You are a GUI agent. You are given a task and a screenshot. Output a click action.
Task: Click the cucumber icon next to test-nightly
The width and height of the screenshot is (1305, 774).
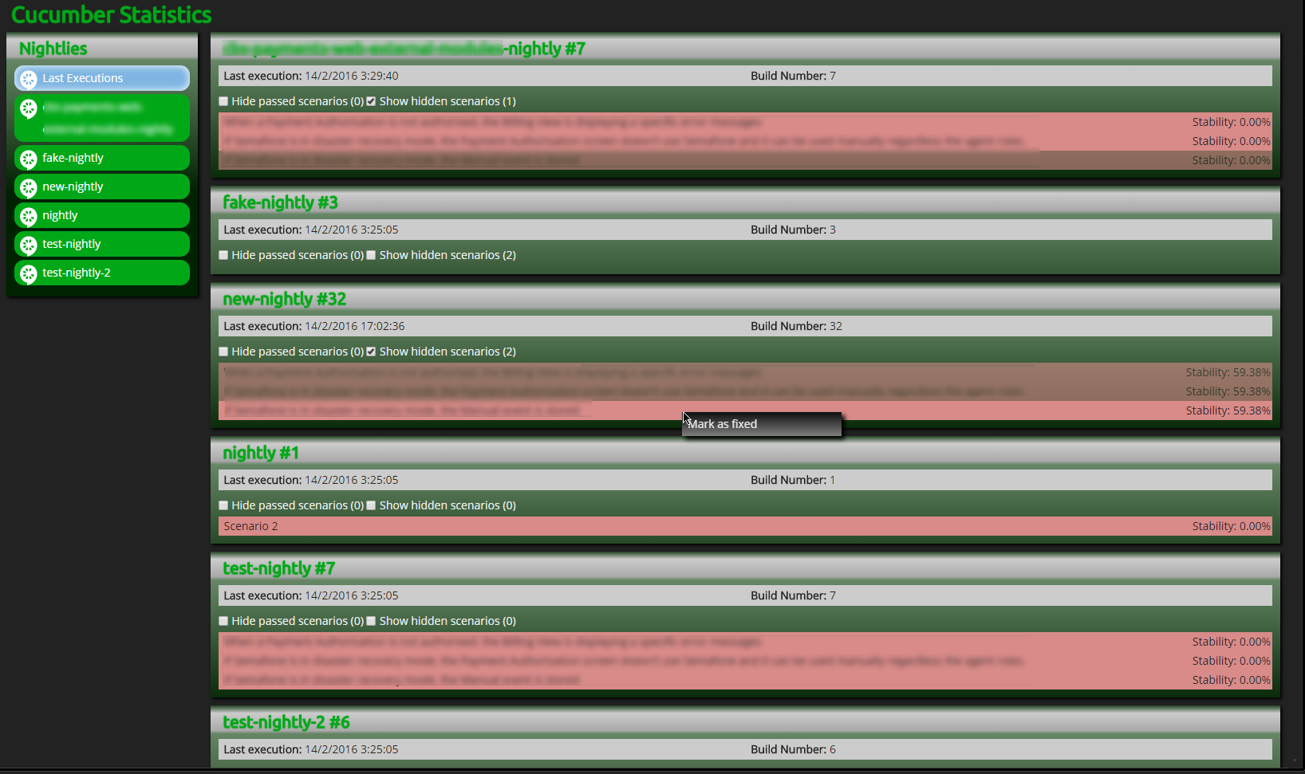point(29,246)
